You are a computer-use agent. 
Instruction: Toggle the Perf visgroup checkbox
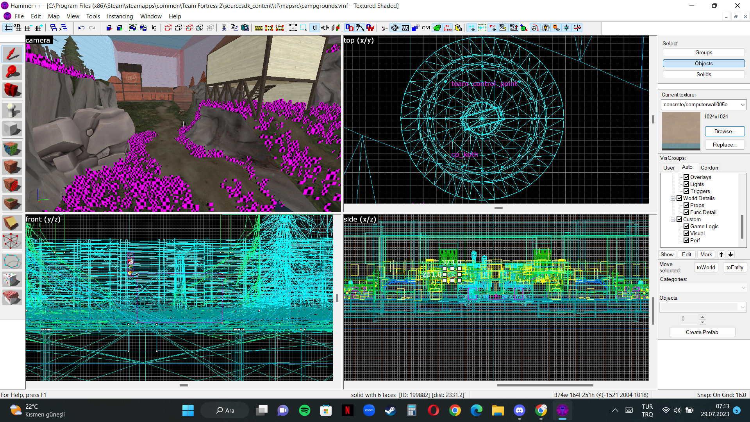(x=686, y=240)
